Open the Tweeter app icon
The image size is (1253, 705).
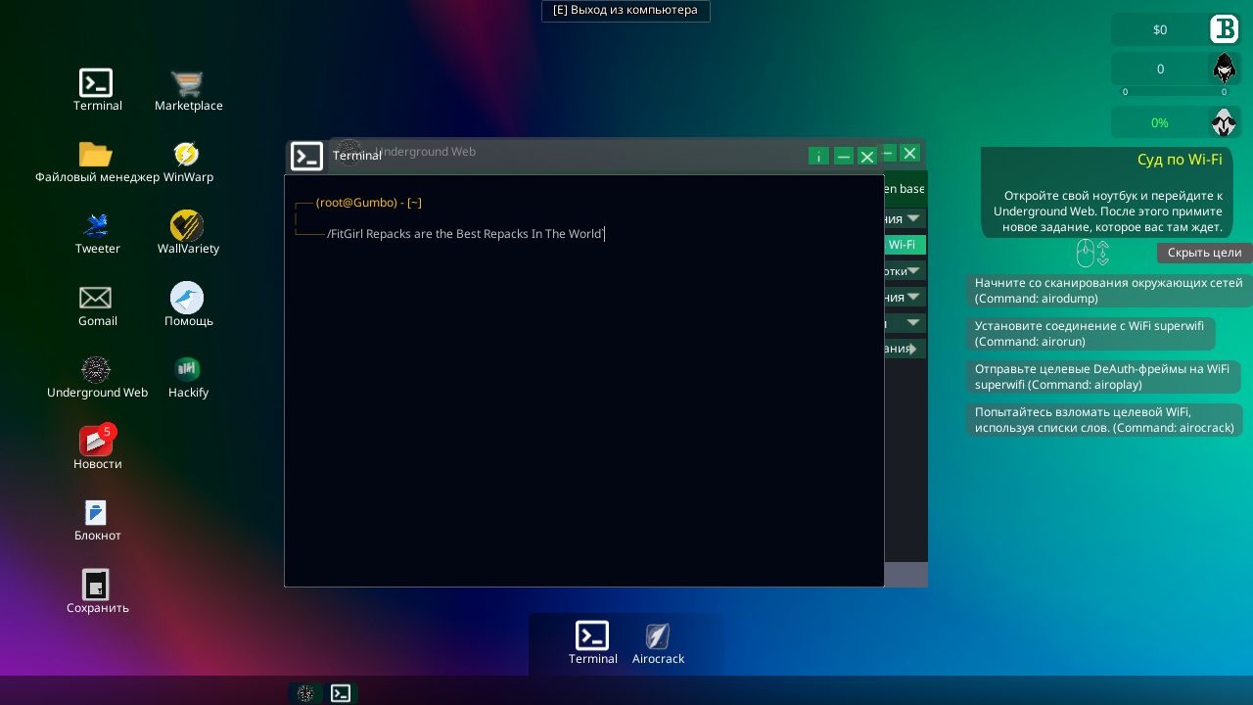click(96, 226)
